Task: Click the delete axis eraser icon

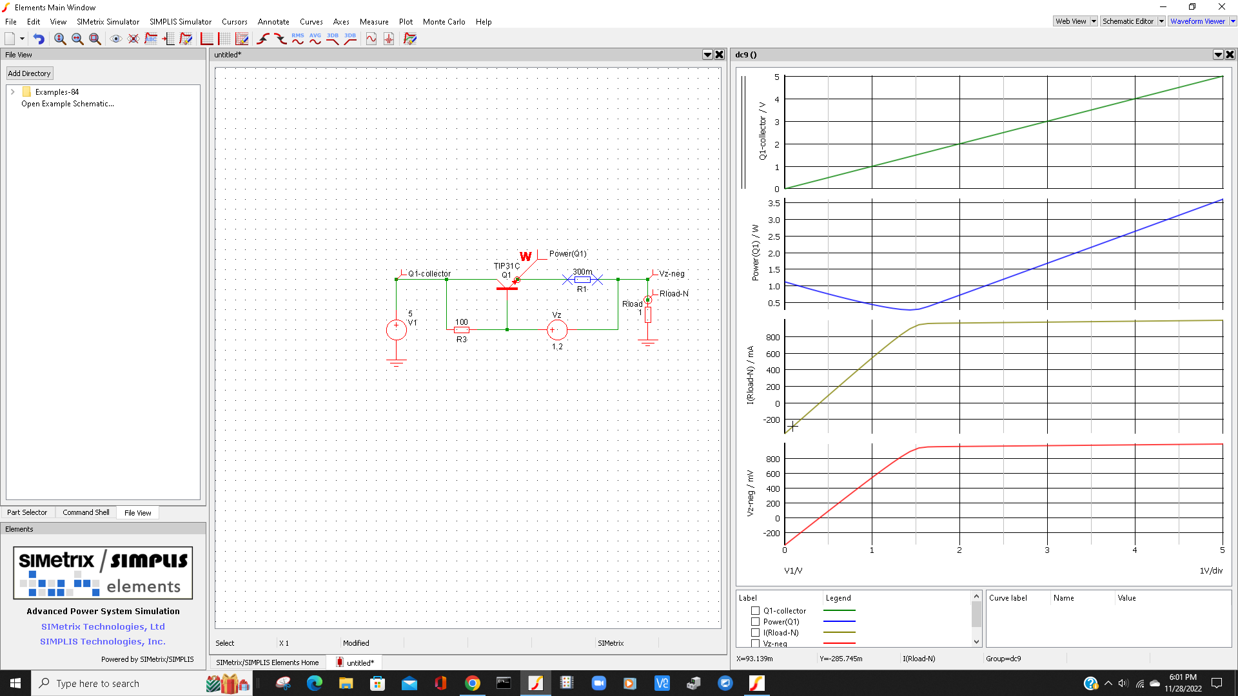Action: coord(242,39)
